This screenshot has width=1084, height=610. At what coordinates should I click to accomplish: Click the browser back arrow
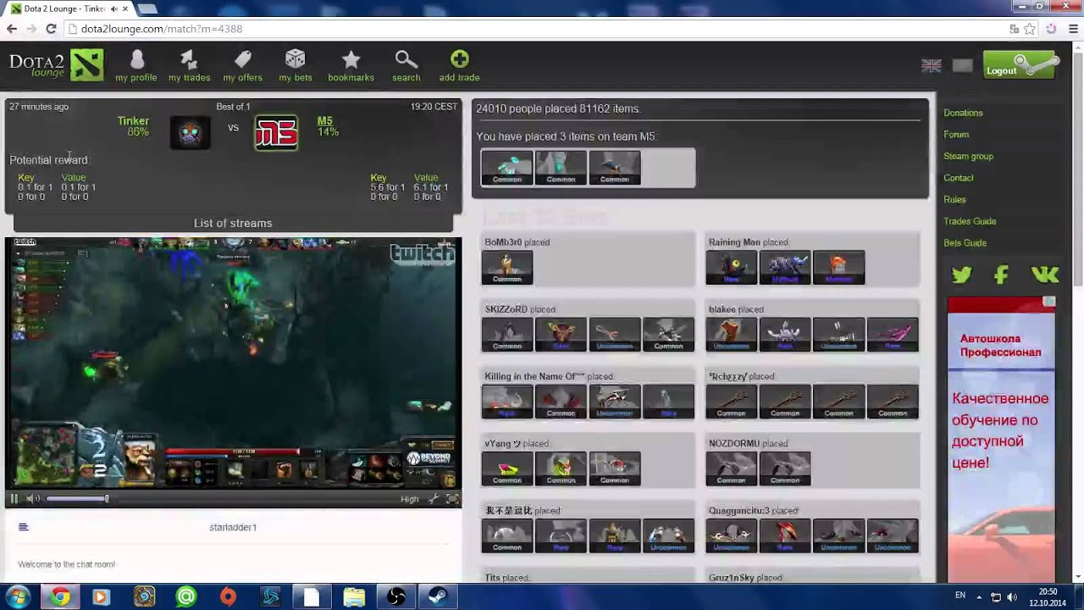point(11,29)
